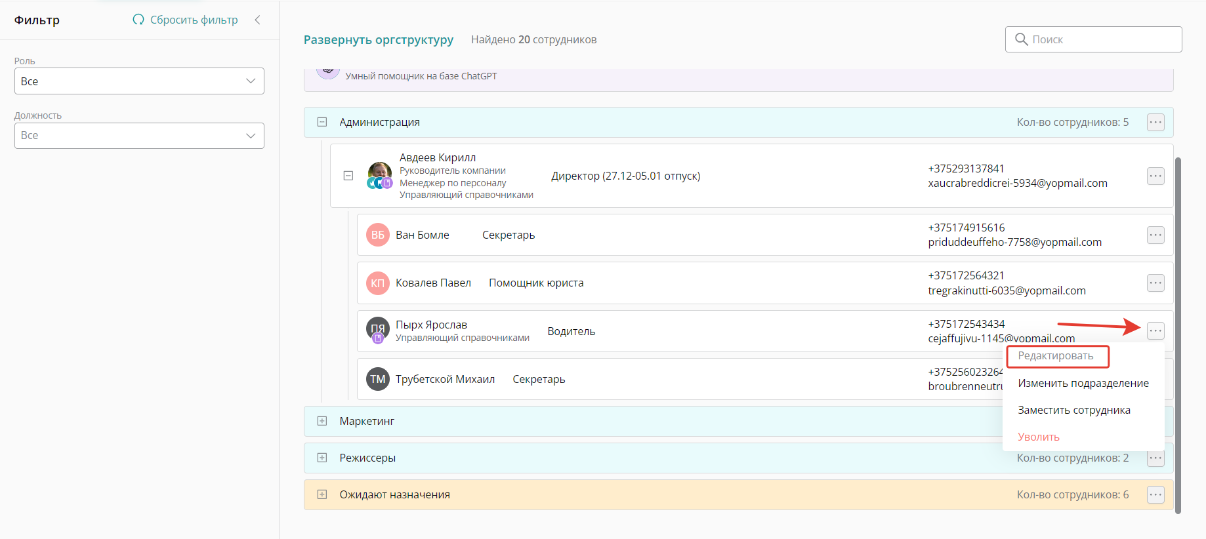Open the three-dot menu for Ван Бомле

click(1155, 235)
